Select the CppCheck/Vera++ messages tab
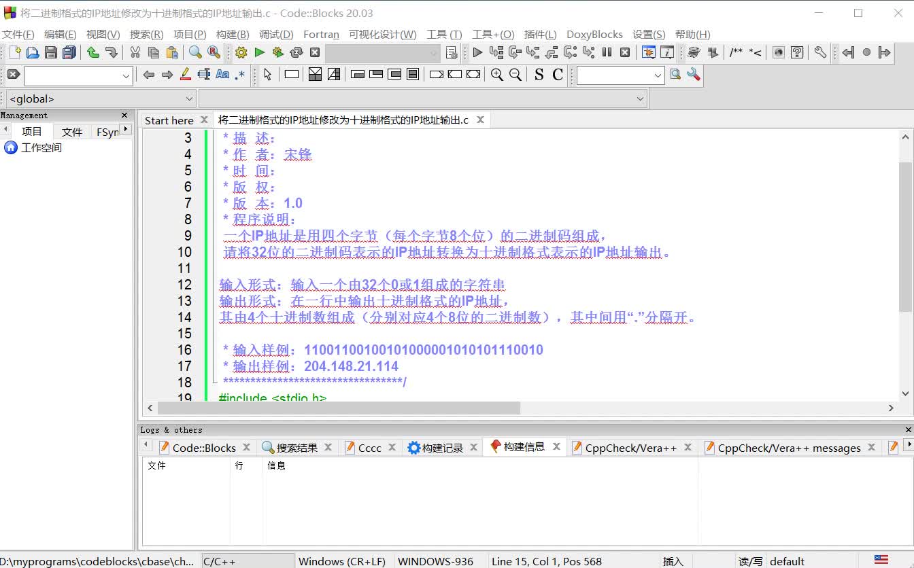 (789, 448)
